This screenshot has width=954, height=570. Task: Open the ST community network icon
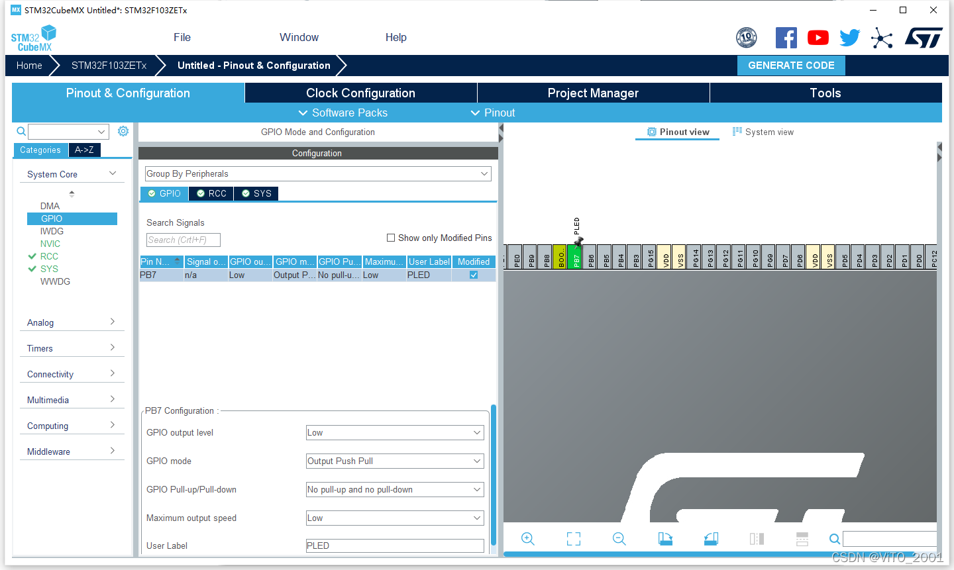pyautogui.click(x=882, y=38)
